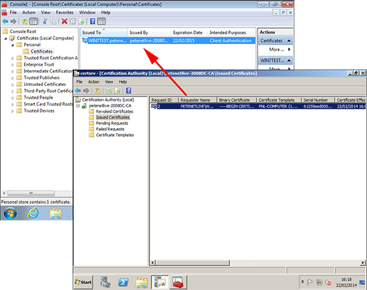Select Certificate Templates folder
The width and height of the screenshot is (367, 290).
click(x=115, y=135)
